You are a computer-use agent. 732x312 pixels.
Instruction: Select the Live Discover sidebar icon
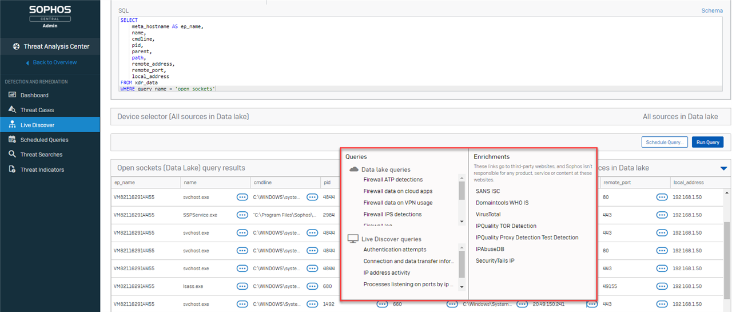click(x=12, y=125)
